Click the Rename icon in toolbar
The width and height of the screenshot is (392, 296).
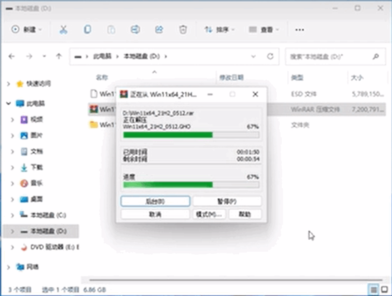coord(135,30)
